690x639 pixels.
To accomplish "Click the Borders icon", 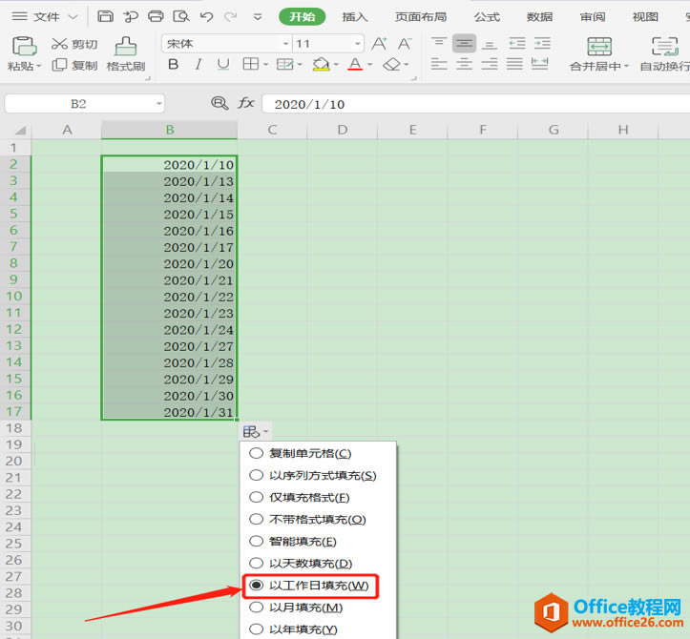I will pos(251,64).
